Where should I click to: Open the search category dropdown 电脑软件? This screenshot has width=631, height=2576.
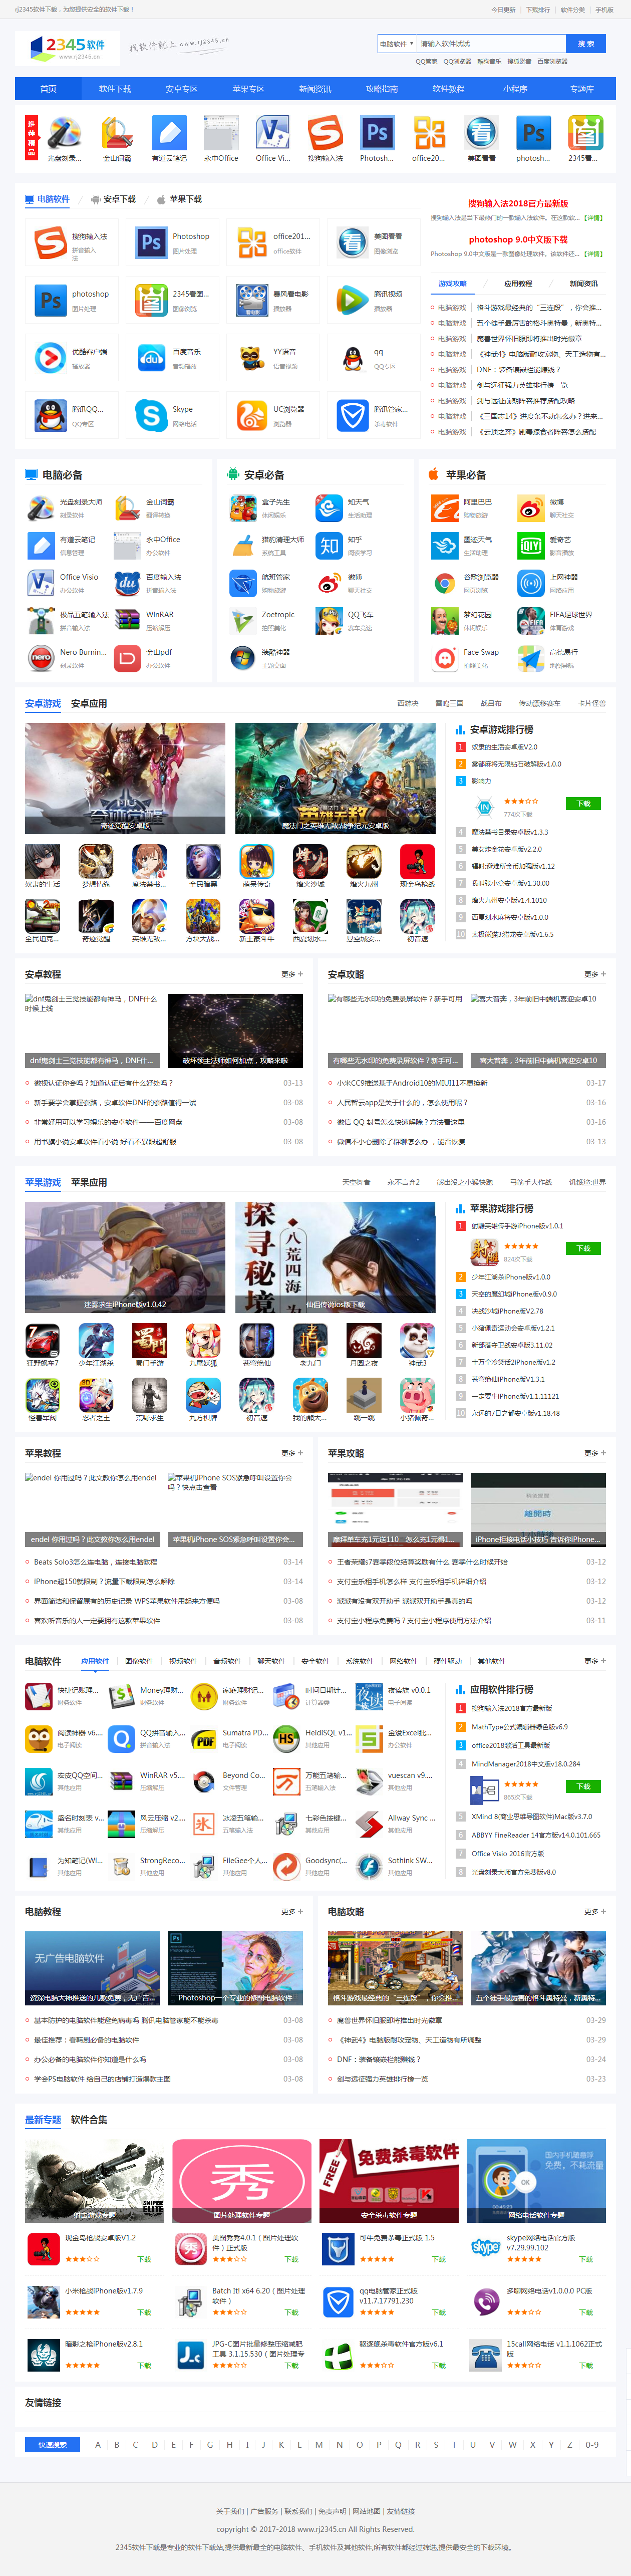(x=397, y=44)
